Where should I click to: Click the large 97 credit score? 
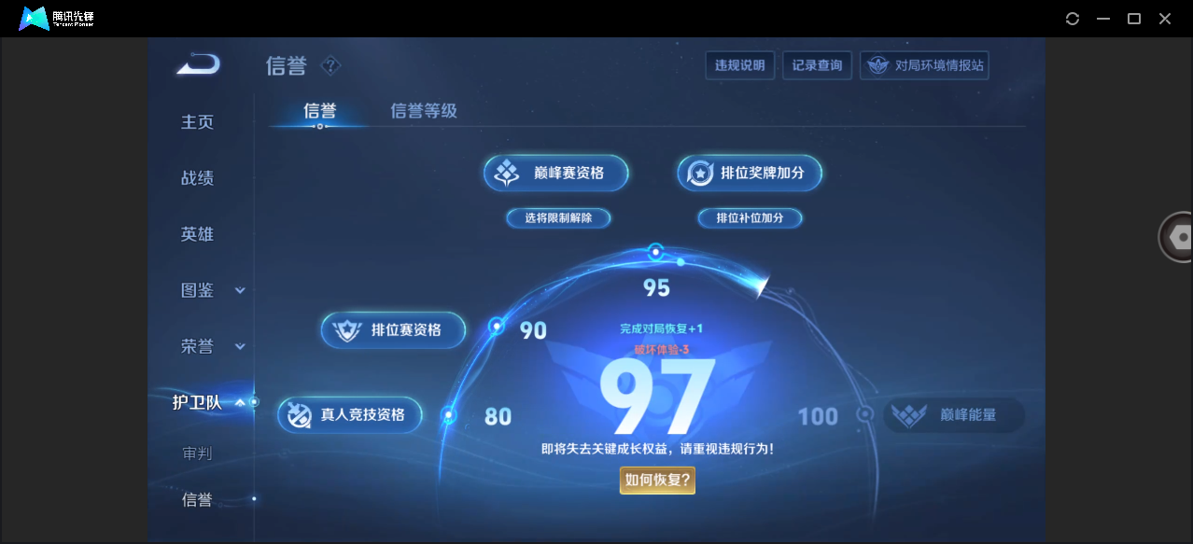(657, 398)
